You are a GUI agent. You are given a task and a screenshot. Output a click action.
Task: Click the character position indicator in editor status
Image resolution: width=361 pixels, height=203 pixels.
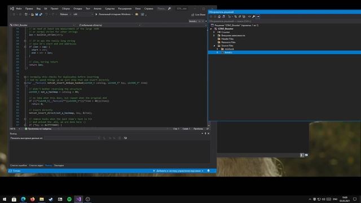[186, 129]
